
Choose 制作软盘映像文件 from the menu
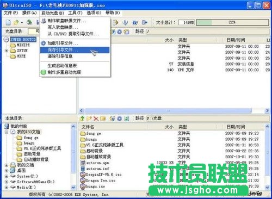[x=75, y=21]
